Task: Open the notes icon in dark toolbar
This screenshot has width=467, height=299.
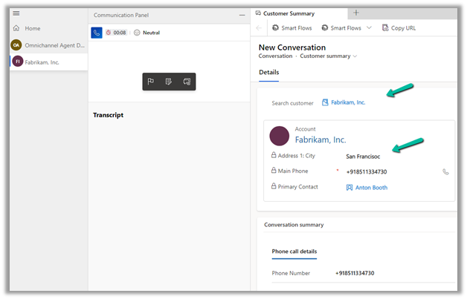Action: coord(169,82)
